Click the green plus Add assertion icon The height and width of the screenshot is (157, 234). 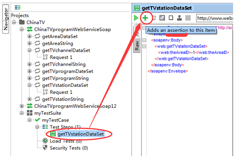coord(145,18)
